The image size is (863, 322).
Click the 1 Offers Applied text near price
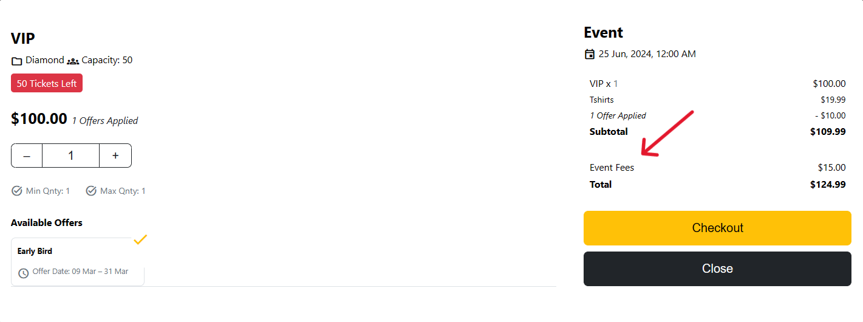[105, 121]
